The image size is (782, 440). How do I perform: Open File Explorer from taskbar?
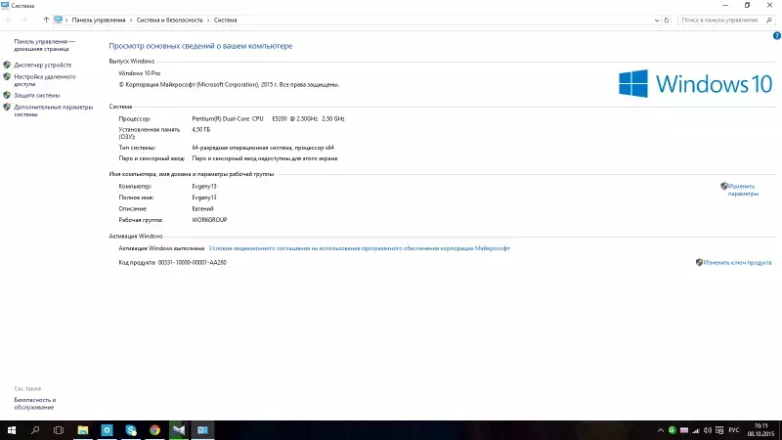83,430
